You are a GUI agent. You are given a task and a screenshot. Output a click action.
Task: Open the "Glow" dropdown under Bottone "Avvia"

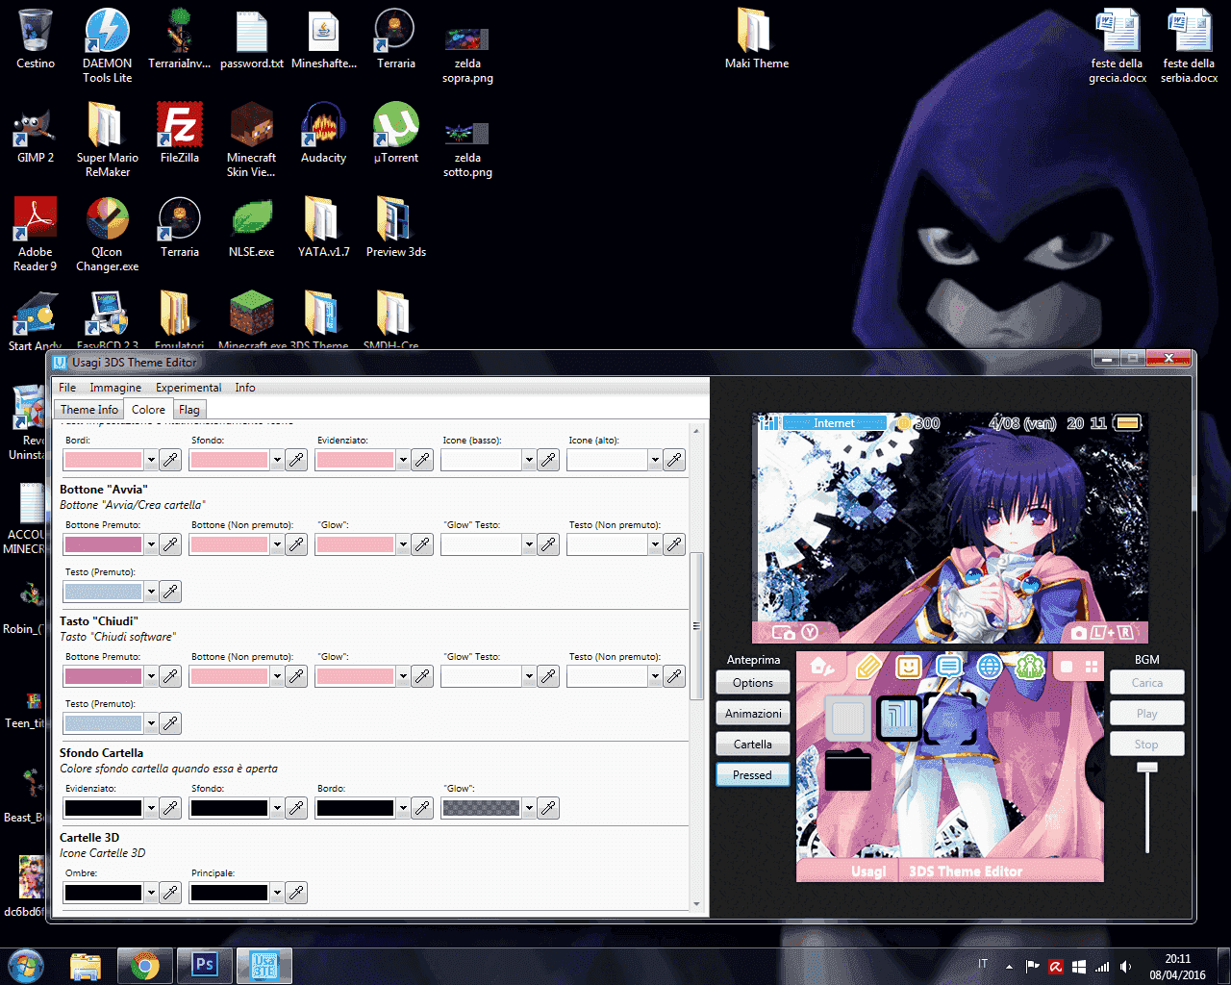pyautogui.click(x=403, y=544)
